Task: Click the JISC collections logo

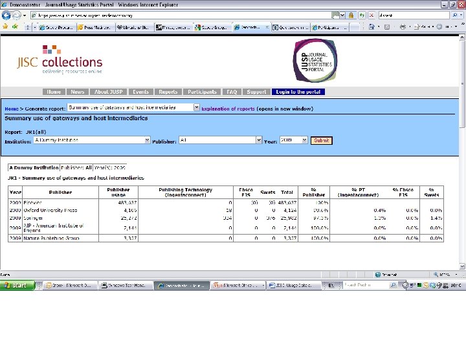Action: pos(60,59)
